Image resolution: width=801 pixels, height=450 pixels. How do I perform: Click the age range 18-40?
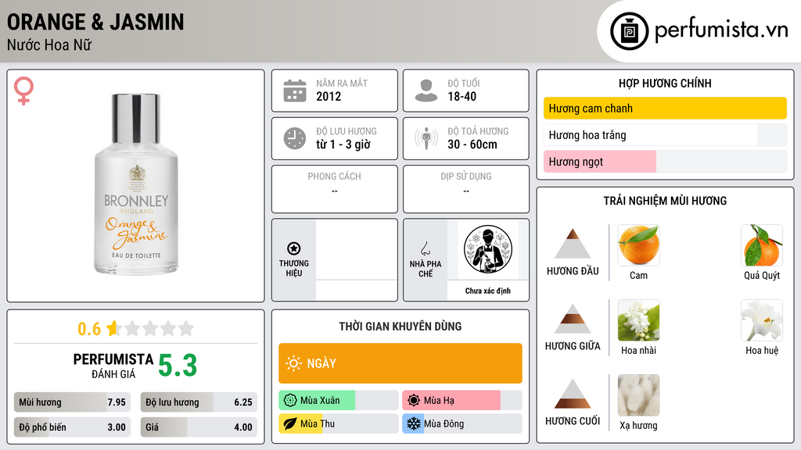point(462,96)
